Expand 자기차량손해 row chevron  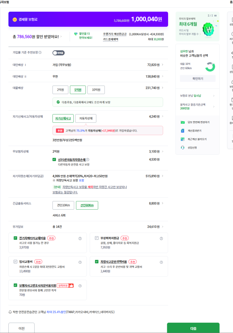pyautogui.click(x=163, y=176)
